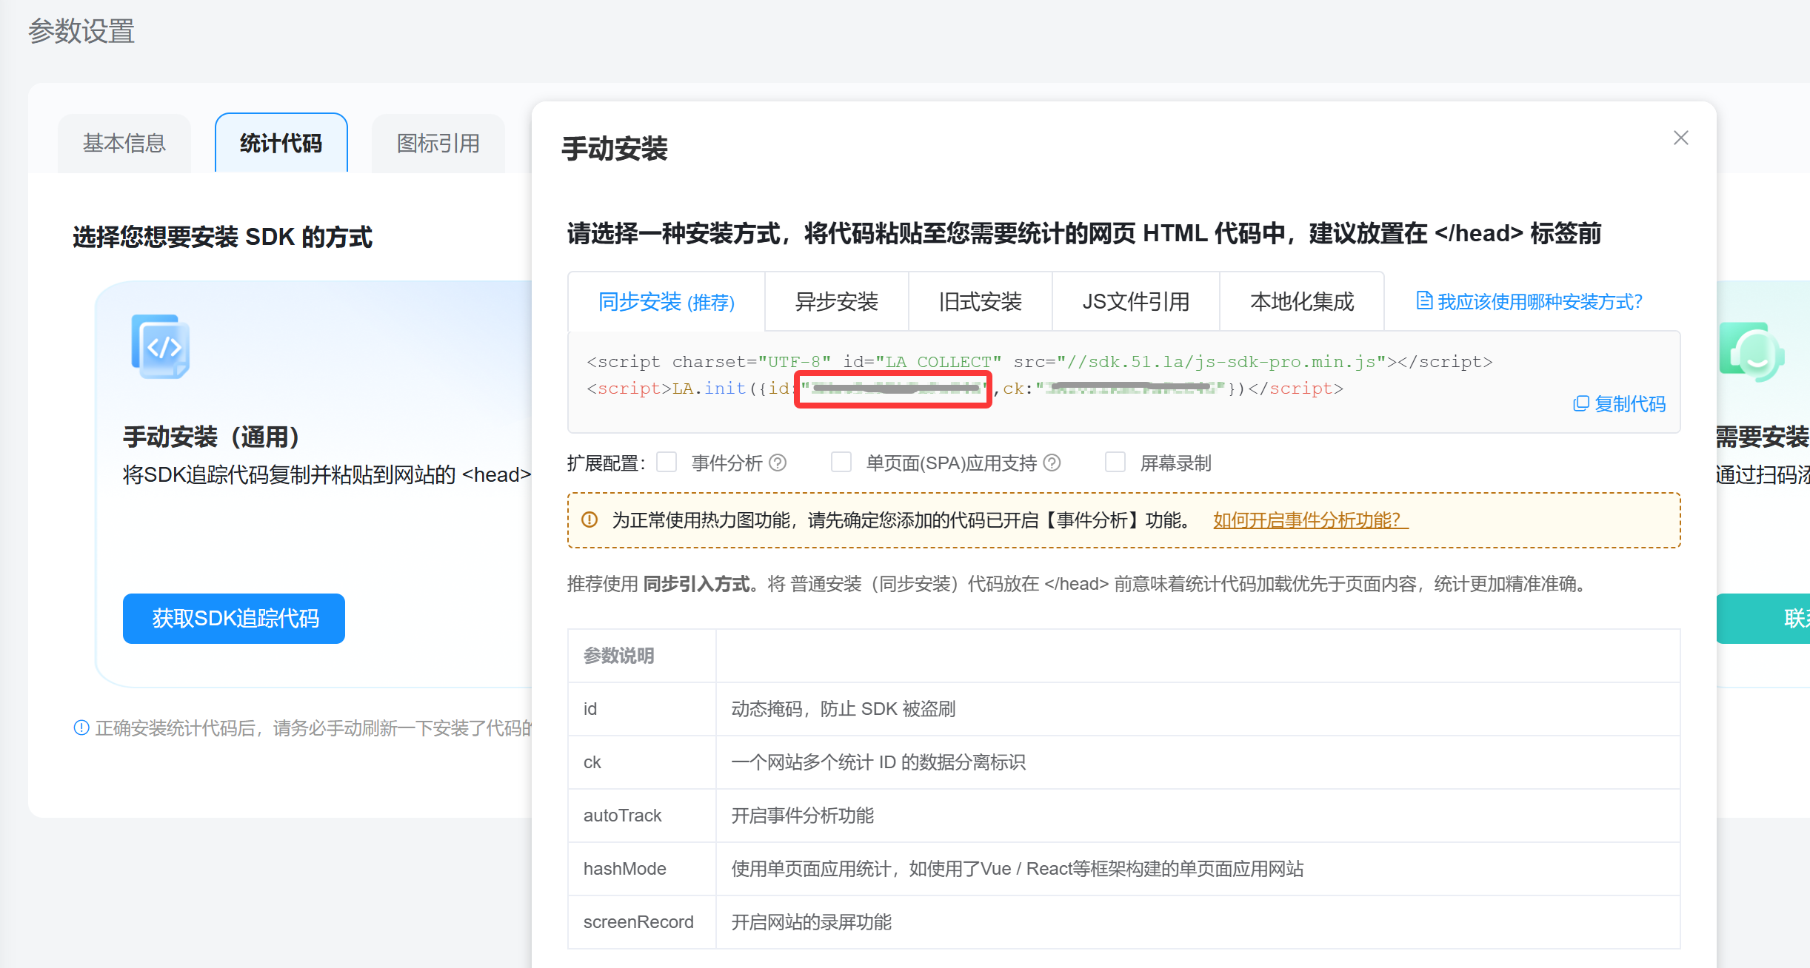Click the help icon beside 单页面(SPA)应用支持
The width and height of the screenshot is (1810, 968).
pyautogui.click(x=1052, y=463)
